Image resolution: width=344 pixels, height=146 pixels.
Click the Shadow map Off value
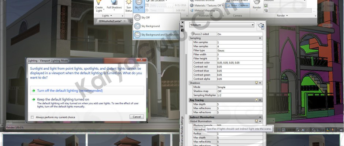pos(240,91)
